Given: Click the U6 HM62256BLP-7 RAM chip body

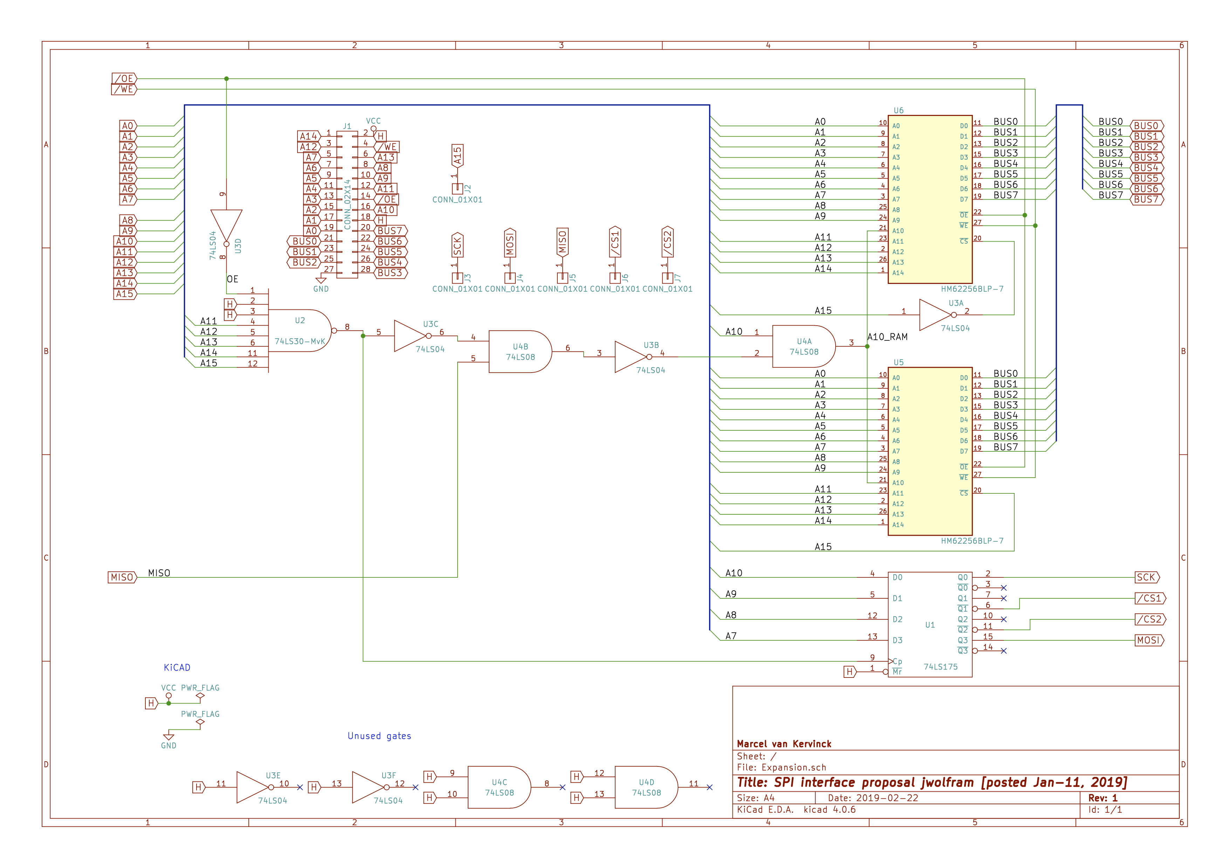Looking at the screenshot, I should point(930,200).
